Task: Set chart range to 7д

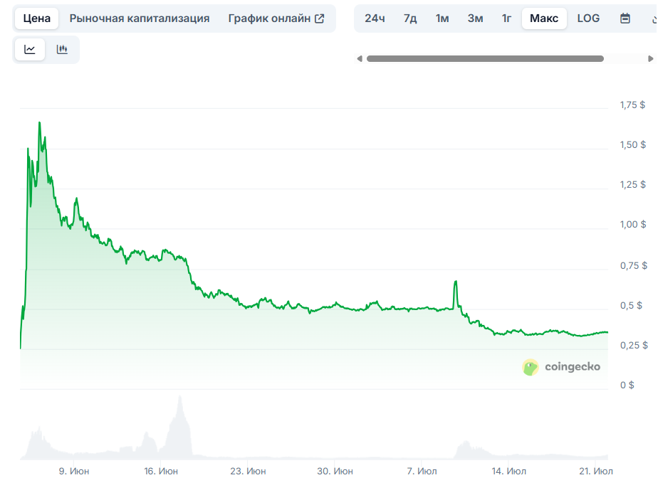Action: 410,18
